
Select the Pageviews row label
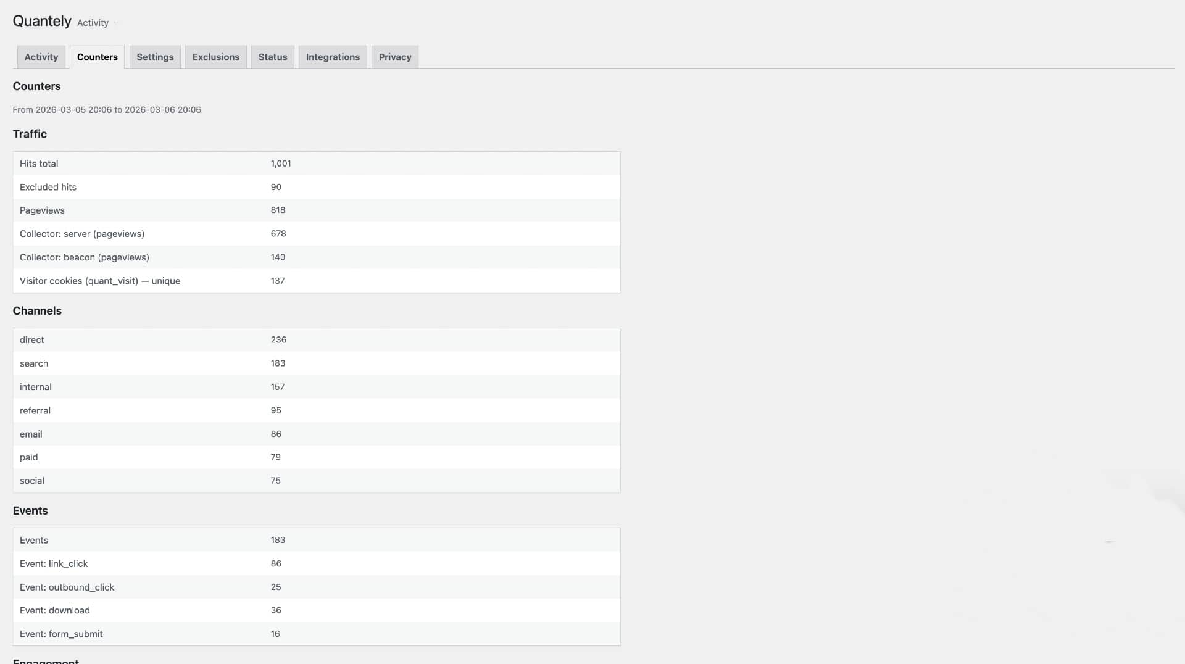[42, 210]
